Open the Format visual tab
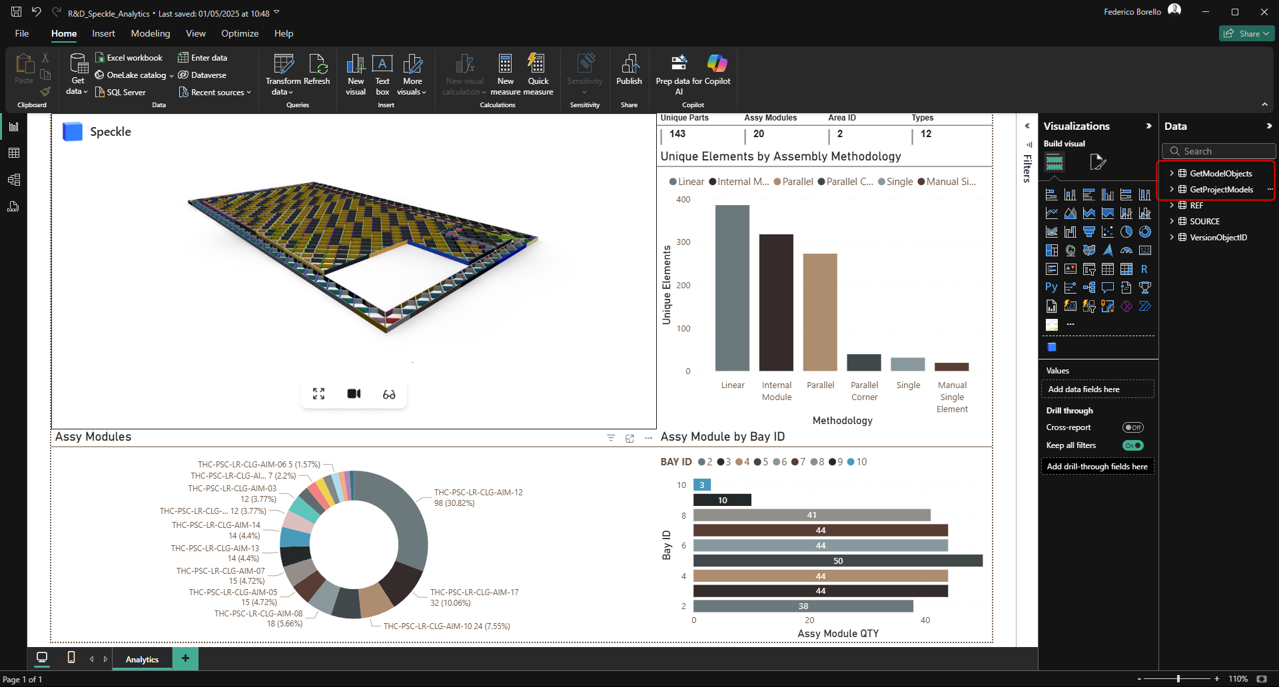Image resolution: width=1279 pixels, height=687 pixels. click(x=1098, y=162)
